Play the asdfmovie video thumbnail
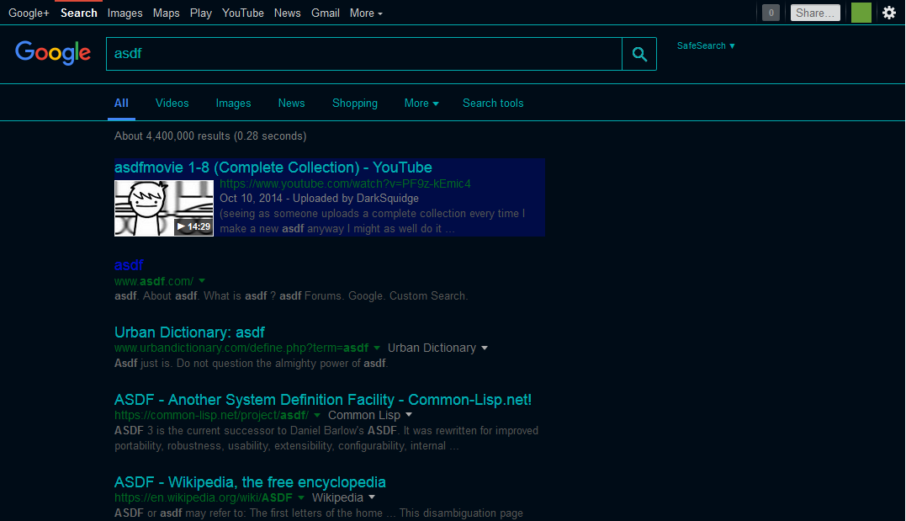The width and height of the screenshot is (906, 521). click(x=163, y=207)
